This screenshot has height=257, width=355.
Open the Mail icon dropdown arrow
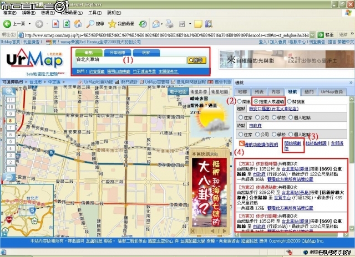(x=161, y=24)
